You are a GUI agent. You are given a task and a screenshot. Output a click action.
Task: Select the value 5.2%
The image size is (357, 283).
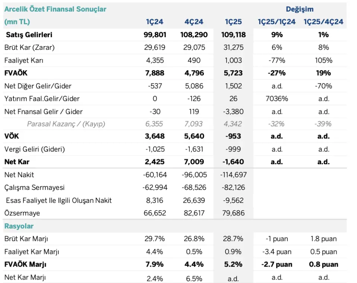(233, 264)
